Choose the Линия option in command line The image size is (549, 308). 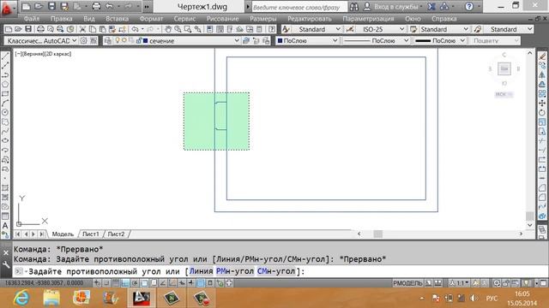click(201, 271)
